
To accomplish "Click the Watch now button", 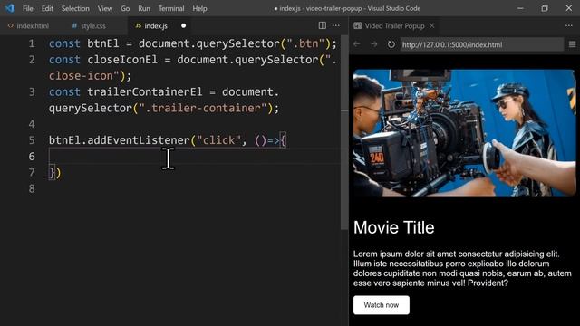I will tap(382, 305).
